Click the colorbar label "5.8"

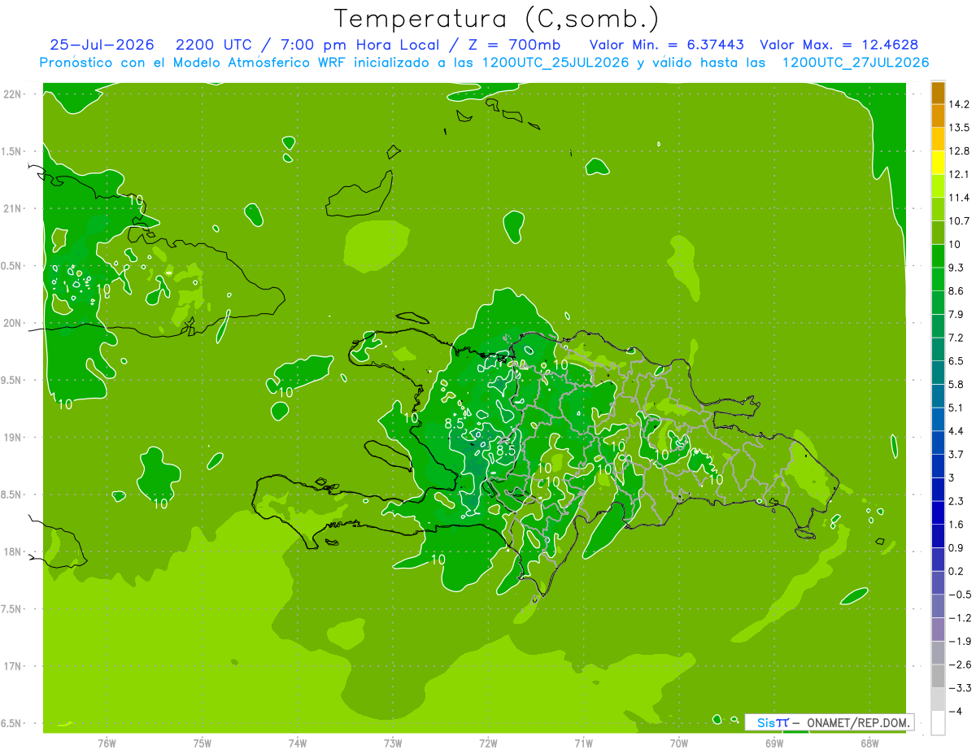pyautogui.click(x=956, y=384)
